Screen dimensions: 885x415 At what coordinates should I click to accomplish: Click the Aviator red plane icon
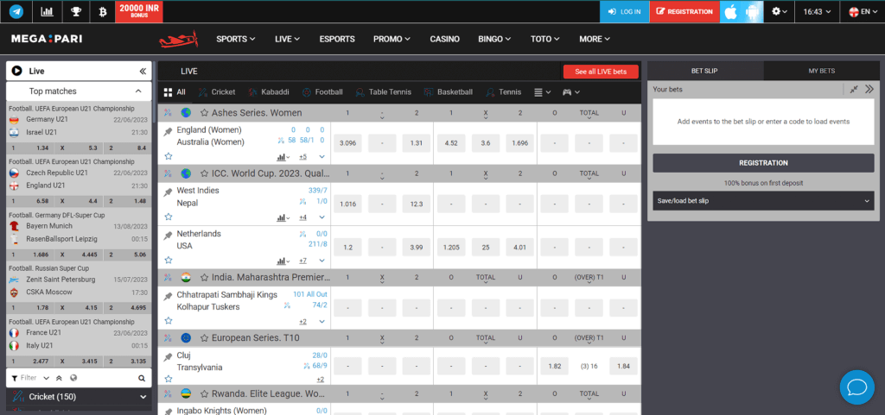(x=179, y=39)
